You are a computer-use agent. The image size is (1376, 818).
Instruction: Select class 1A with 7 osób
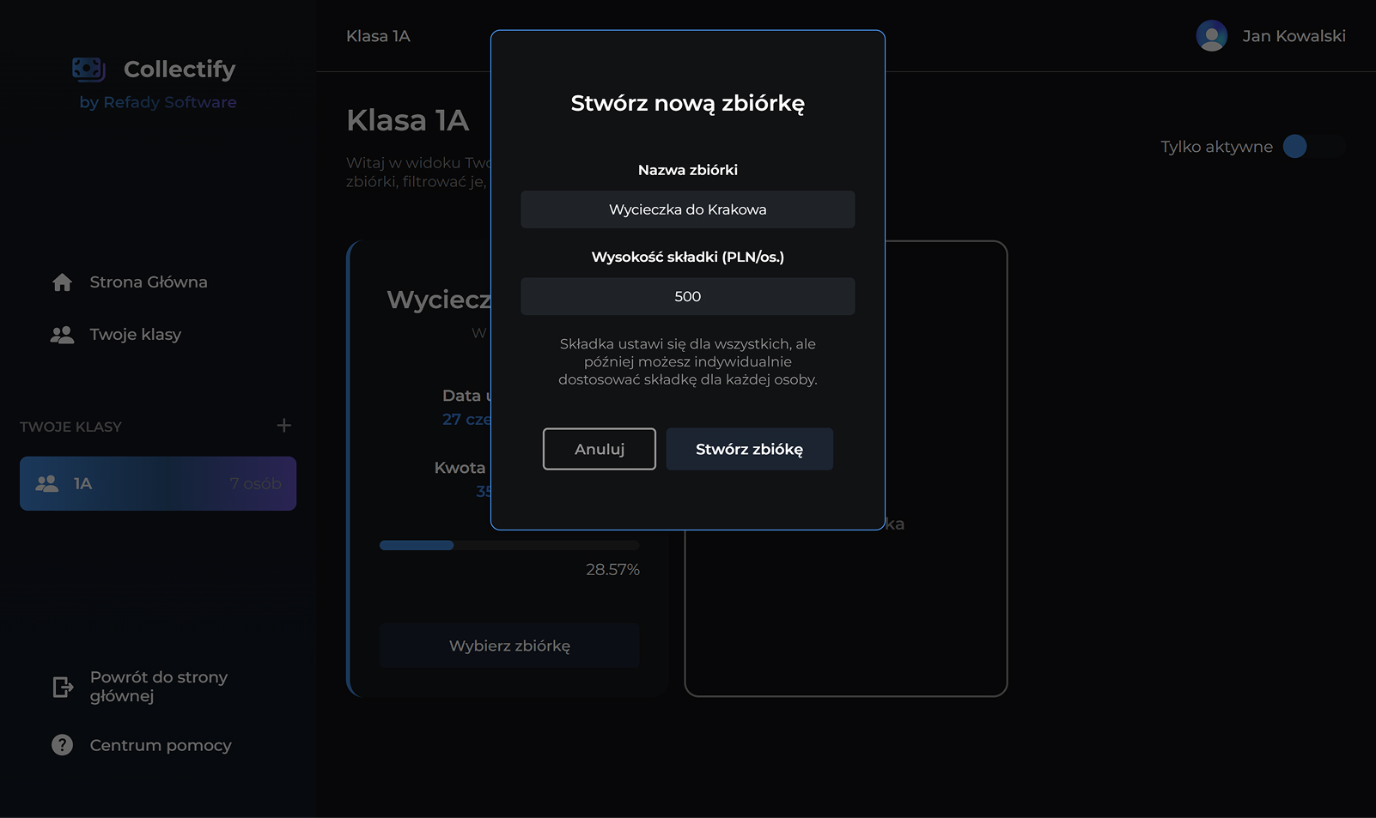point(158,484)
